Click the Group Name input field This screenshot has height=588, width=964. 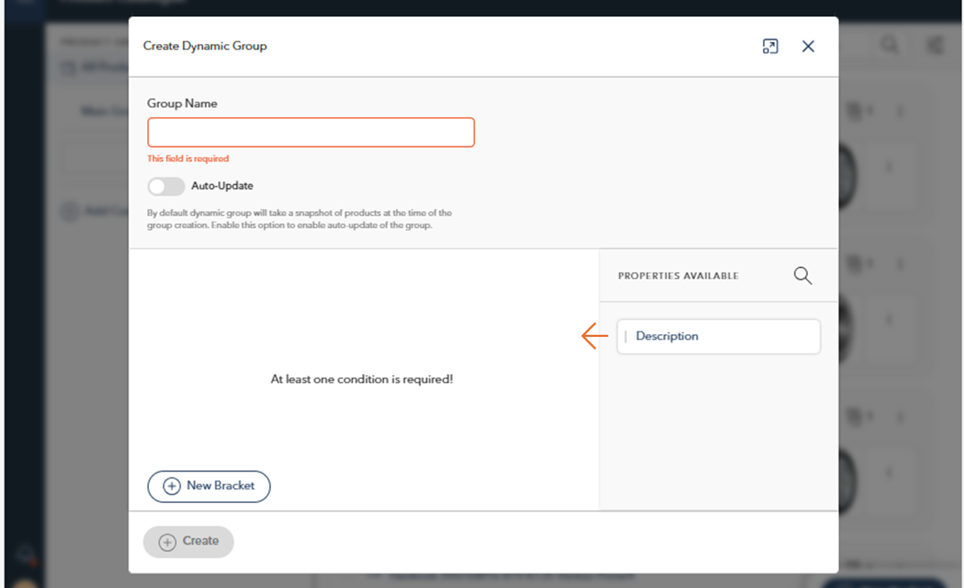[x=311, y=133]
